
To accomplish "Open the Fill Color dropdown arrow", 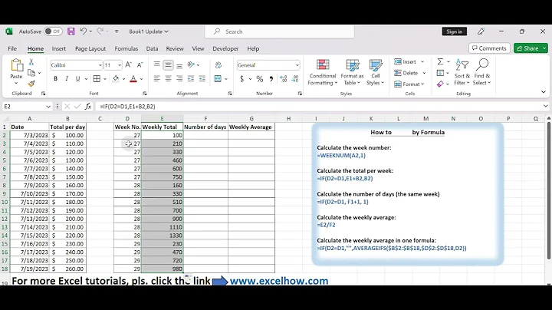I will [x=124, y=79].
